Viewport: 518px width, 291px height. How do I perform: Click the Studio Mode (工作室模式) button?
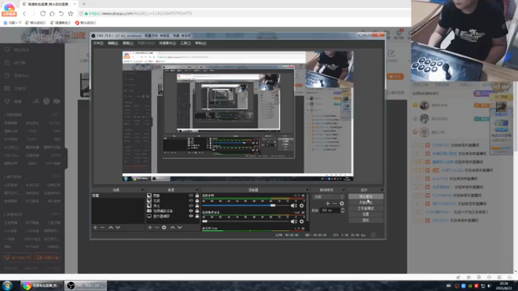[x=366, y=208]
